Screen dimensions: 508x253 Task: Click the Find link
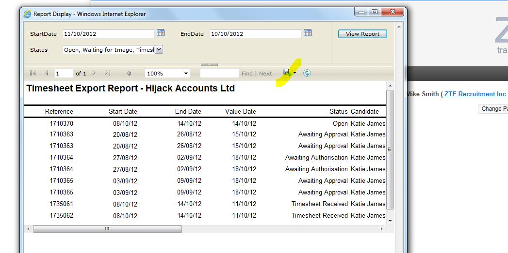pos(247,74)
